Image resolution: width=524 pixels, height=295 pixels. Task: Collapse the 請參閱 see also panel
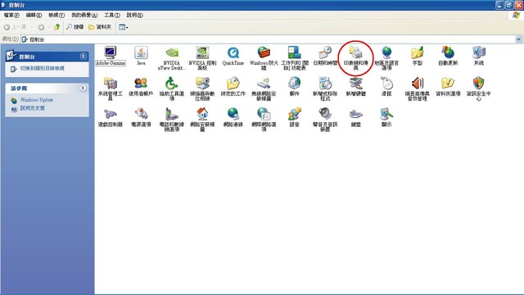(84, 88)
